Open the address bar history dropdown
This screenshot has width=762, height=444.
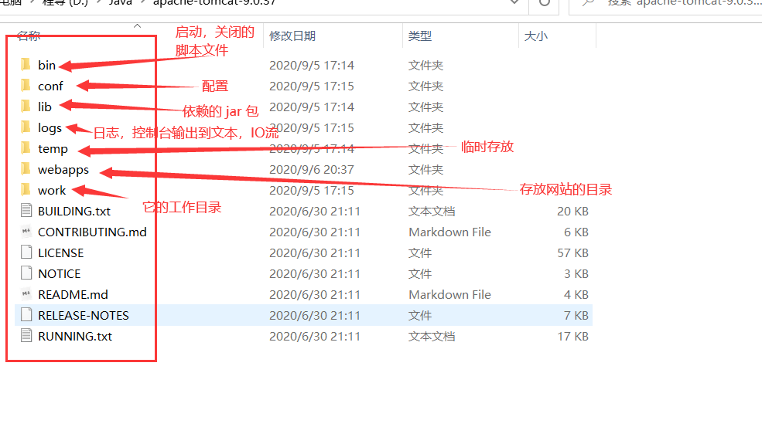point(514,2)
